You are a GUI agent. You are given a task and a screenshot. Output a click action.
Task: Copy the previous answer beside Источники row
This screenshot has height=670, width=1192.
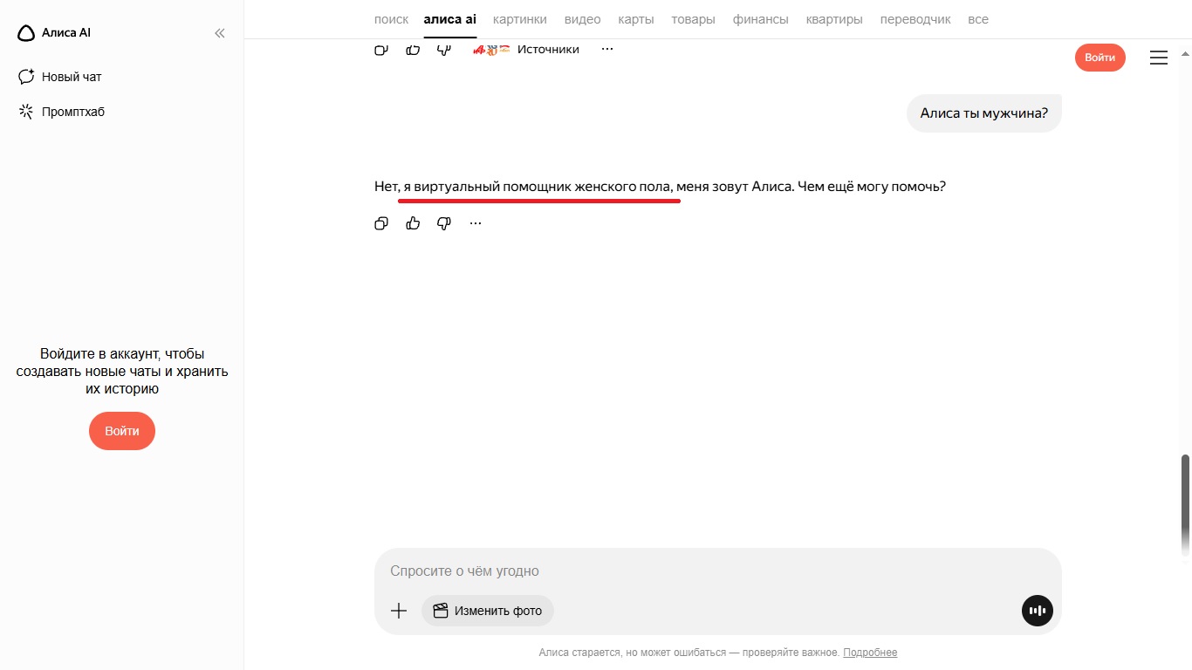click(x=381, y=50)
